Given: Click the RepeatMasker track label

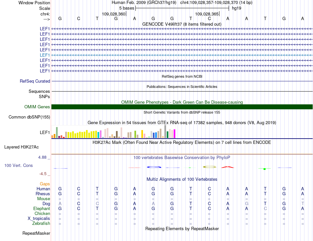Looking at the screenshot, I should tap(36, 233).
